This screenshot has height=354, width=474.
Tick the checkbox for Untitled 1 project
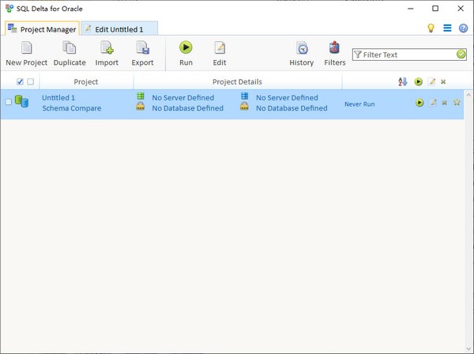(9, 103)
